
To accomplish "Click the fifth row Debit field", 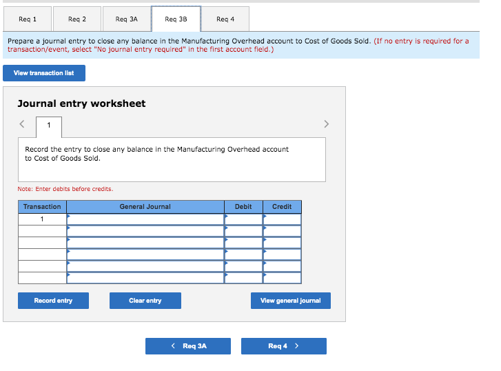I will pyautogui.click(x=243, y=266).
